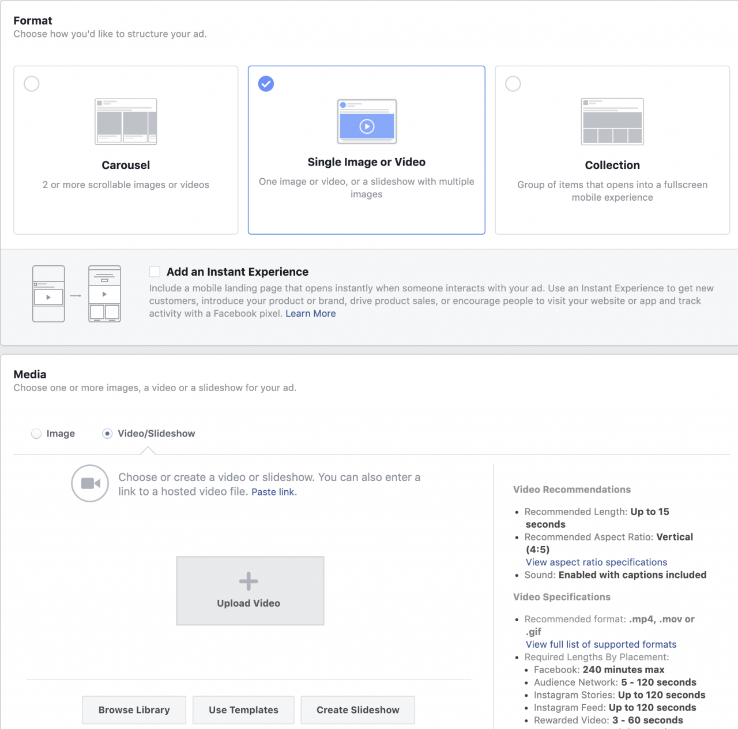This screenshot has width=738, height=729.
Task: View aspect ratio specifications
Action: coord(596,562)
